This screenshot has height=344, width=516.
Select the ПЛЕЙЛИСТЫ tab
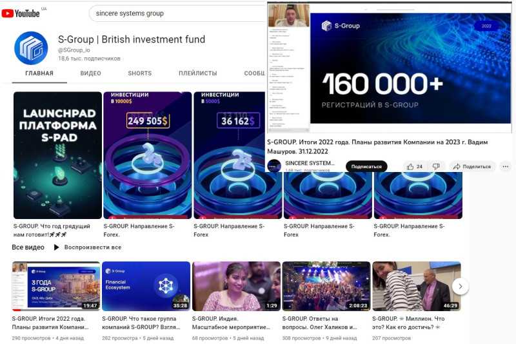[x=198, y=73]
